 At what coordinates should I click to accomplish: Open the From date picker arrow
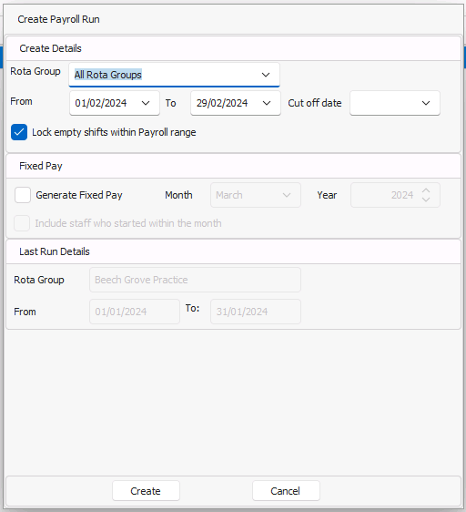pos(146,103)
